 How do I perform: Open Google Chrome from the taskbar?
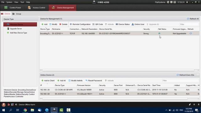coord(25,110)
